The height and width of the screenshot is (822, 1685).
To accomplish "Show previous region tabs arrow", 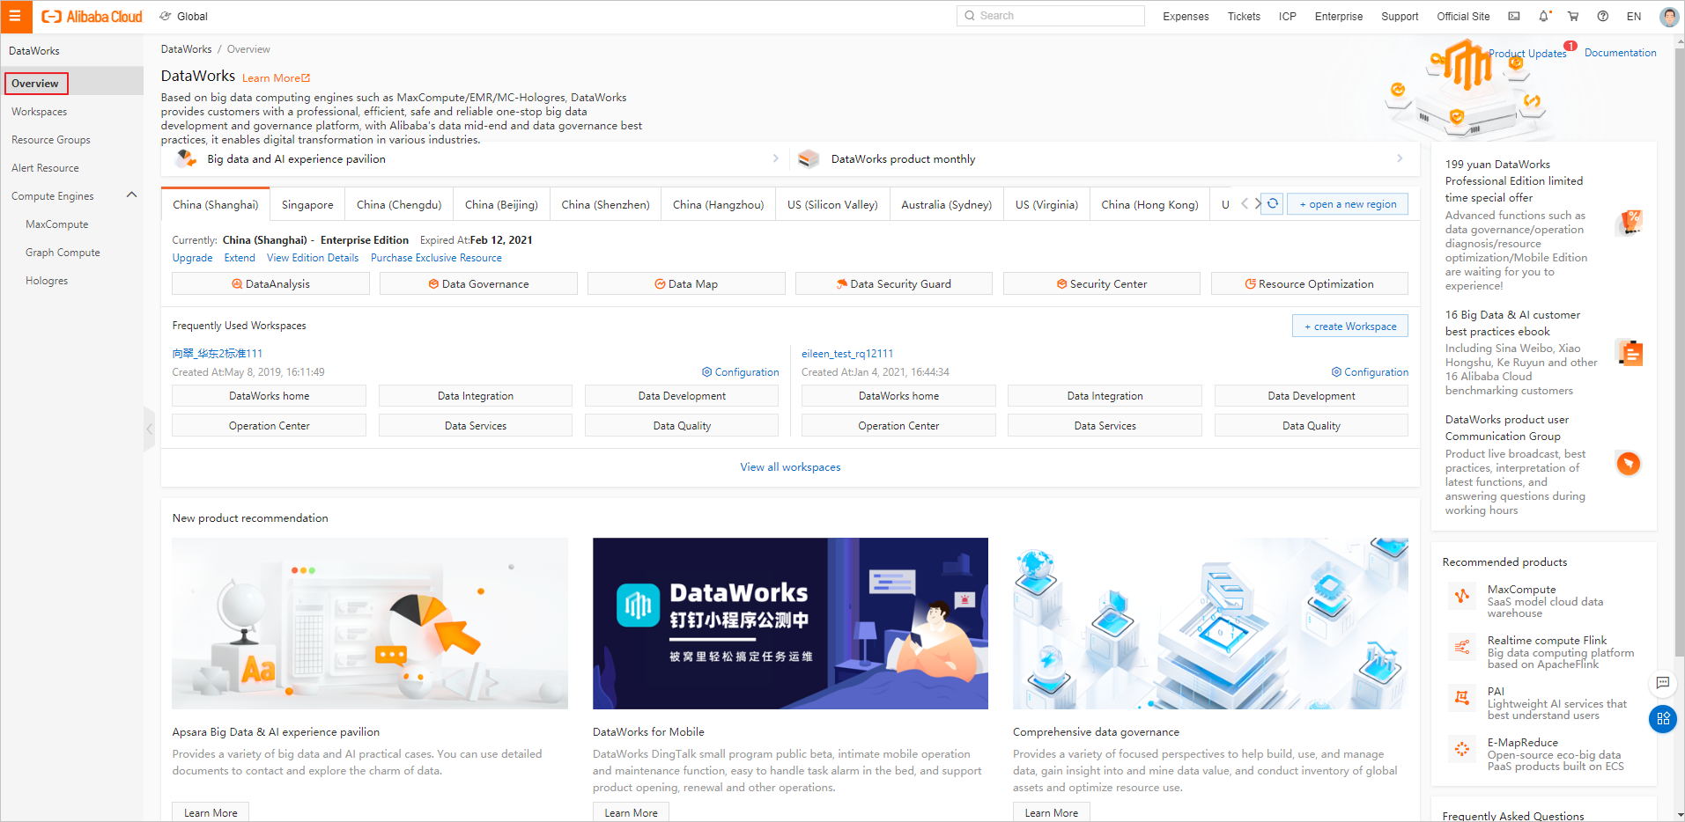I will (x=1245, y=203).
